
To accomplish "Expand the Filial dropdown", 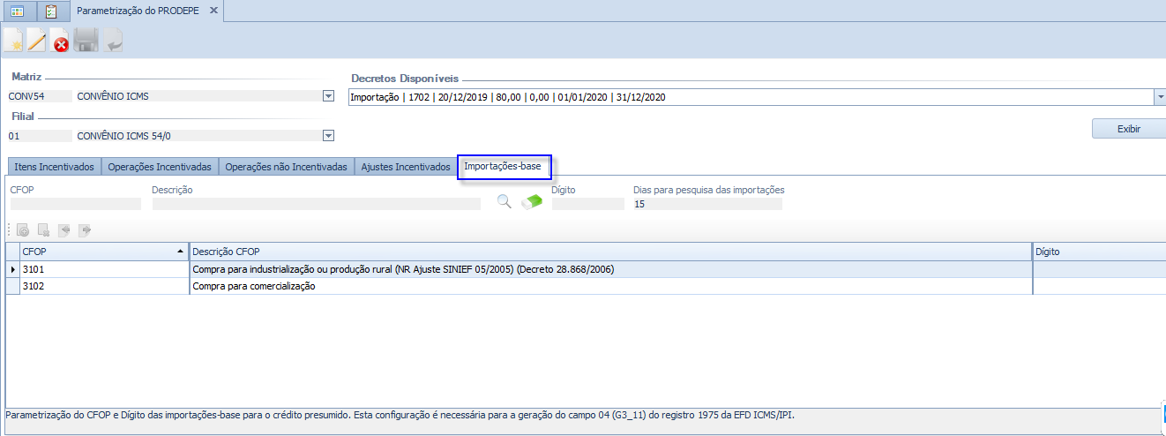I will (328, 136).
